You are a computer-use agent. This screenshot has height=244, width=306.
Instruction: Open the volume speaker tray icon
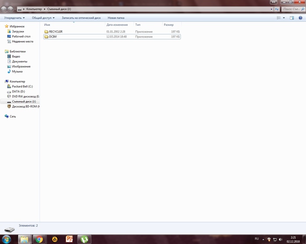[x=281, y=239]
